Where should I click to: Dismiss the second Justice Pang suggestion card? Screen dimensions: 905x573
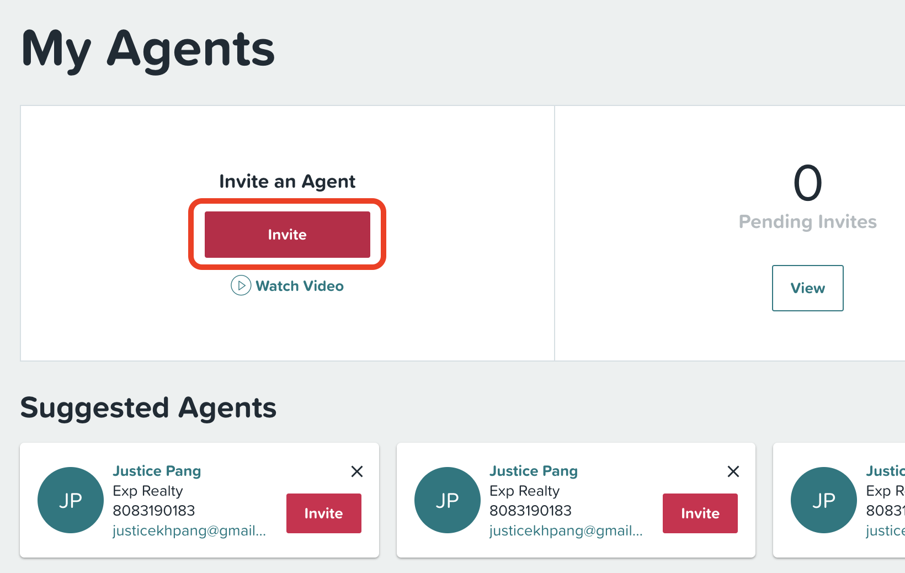(x=733, y=471)
